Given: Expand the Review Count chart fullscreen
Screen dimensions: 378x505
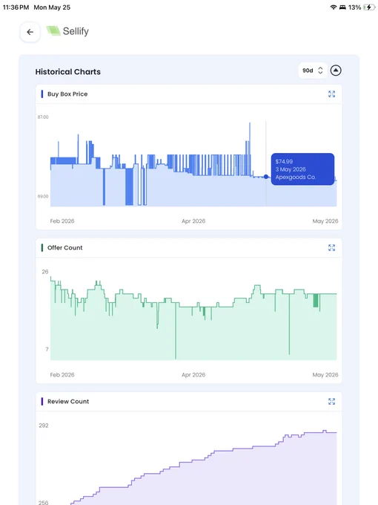Looking at the screenshot, I should [x=332, y=401].
